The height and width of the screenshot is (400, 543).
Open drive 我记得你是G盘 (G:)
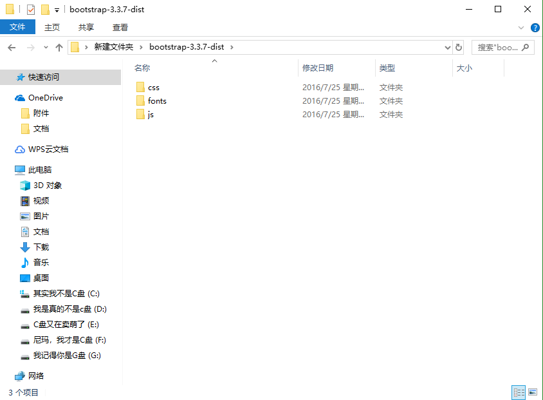pos(67,356)
